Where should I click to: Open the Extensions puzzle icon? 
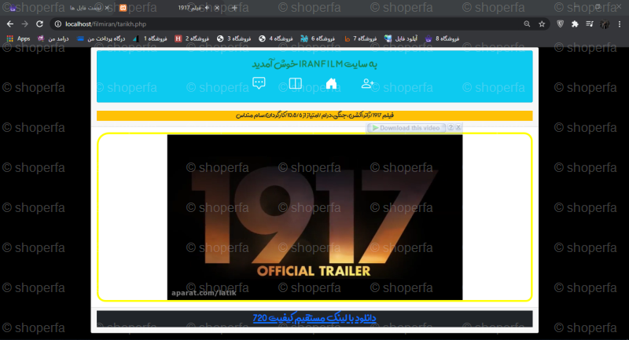(575, 24)
